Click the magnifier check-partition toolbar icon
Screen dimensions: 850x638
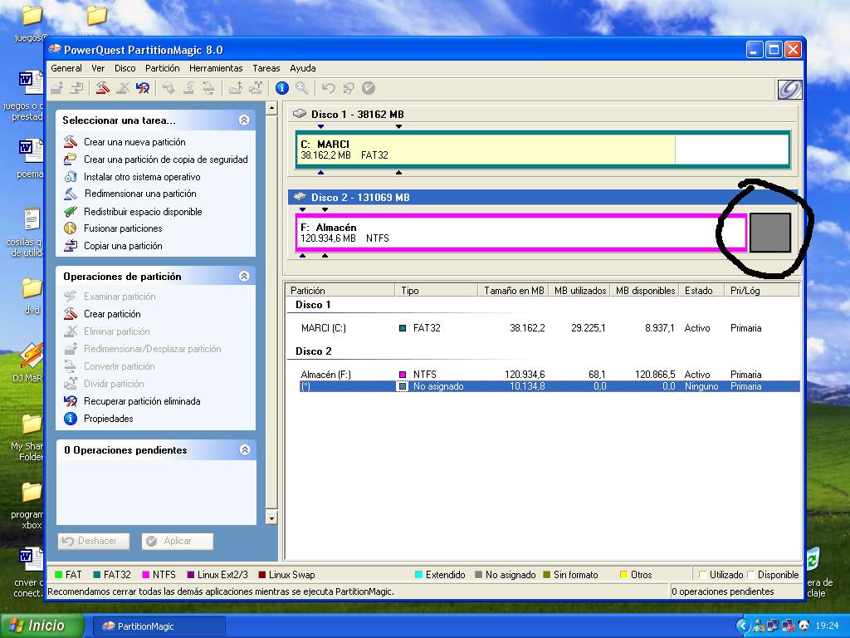click(302, 88)
